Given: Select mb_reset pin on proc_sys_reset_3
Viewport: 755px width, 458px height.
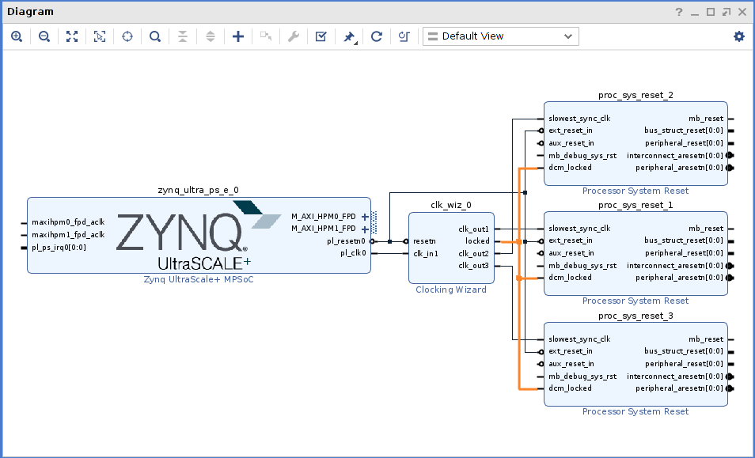Looking at the screenshot, I should pyautogui.click(x=706, y=339).
